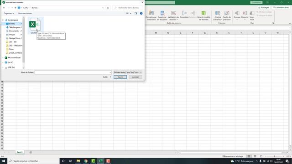Select column W header in Excel
This screenshot has width=292, height=164.
(277, 33)
